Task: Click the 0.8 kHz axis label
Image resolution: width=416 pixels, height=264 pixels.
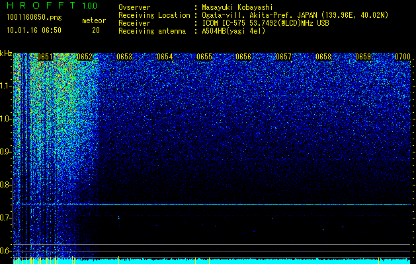Action: point(6,185)
